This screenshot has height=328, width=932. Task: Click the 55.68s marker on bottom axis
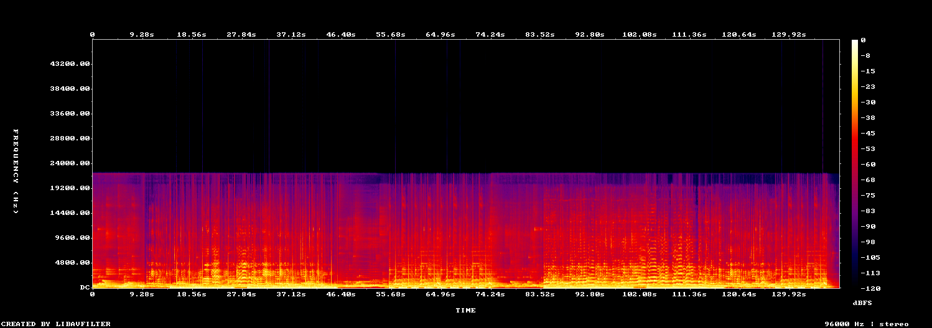[391, 294]
